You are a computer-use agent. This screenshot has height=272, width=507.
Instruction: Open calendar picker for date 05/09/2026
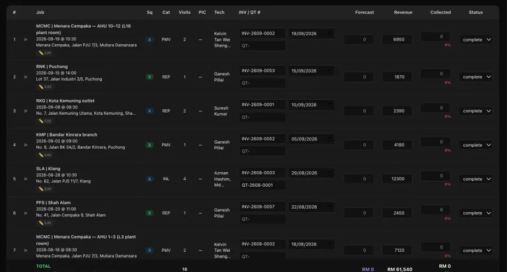(x=329, y=139)
